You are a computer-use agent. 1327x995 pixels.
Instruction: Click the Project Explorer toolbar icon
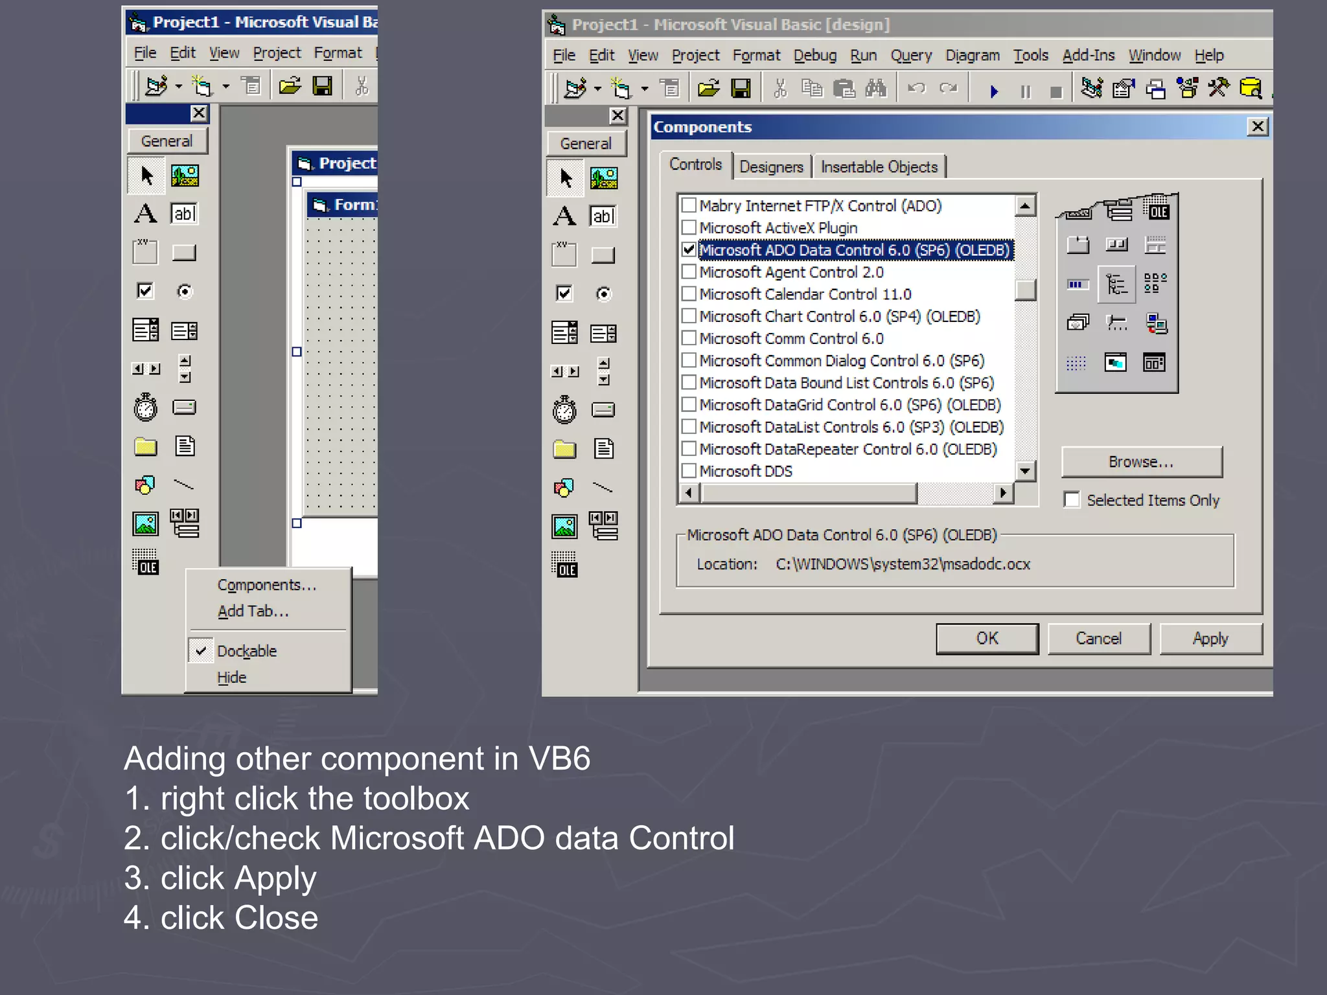coord(1092,87)
